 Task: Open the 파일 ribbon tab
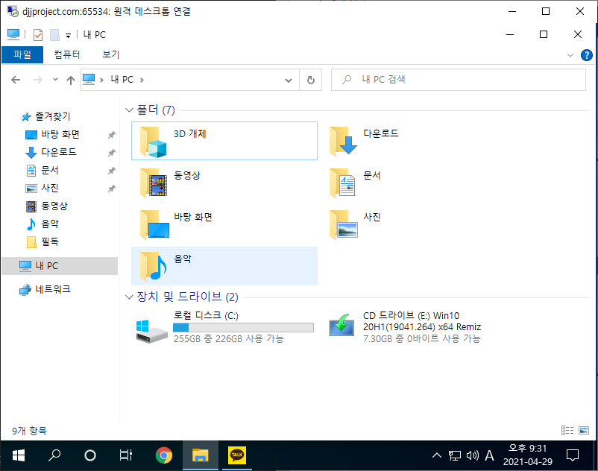22,55
